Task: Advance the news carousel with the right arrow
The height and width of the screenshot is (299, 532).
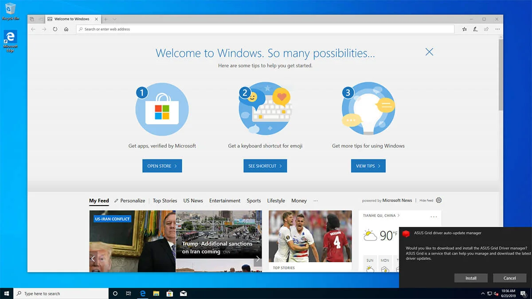Action: 258,258
